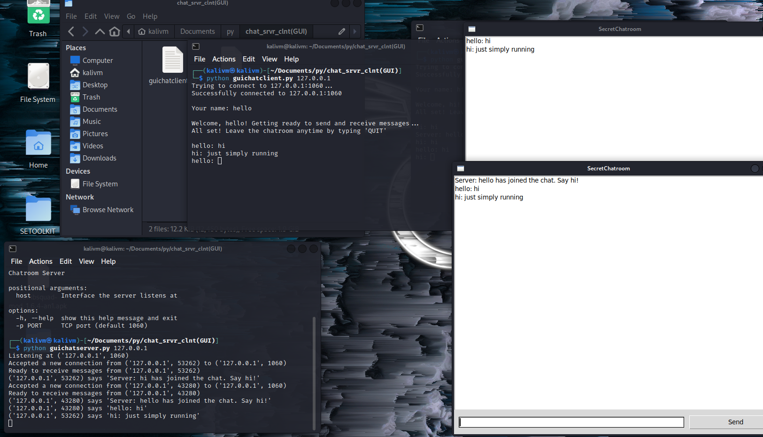Open the Home icon in the file manager toolbar
The height and width of the screenshot is (437, 763).
pos(114,31)
